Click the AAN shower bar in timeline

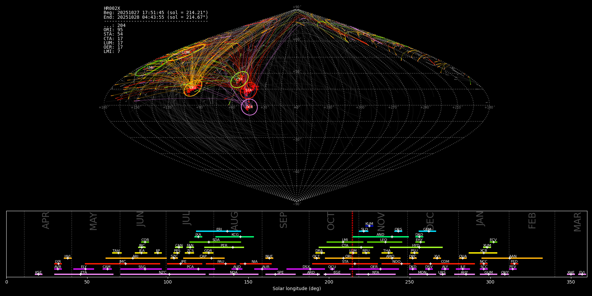point(512,258)
